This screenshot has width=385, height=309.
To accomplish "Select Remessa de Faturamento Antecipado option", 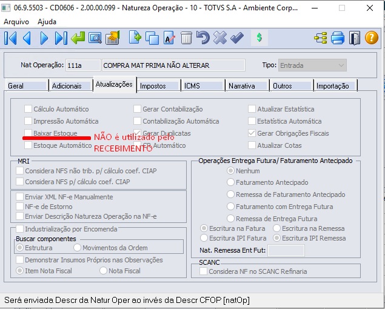I will [x=230, y=194].
